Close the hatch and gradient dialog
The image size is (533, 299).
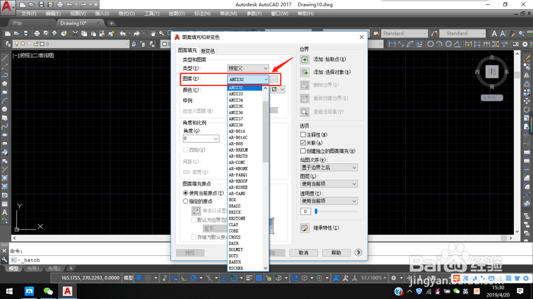click(362, 37)
